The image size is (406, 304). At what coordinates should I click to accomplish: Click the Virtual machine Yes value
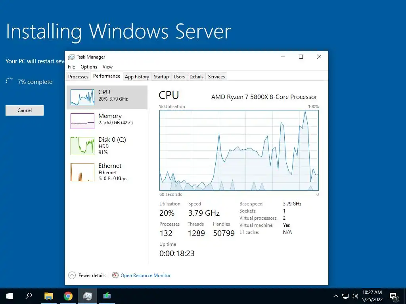(x=286, y=225)
